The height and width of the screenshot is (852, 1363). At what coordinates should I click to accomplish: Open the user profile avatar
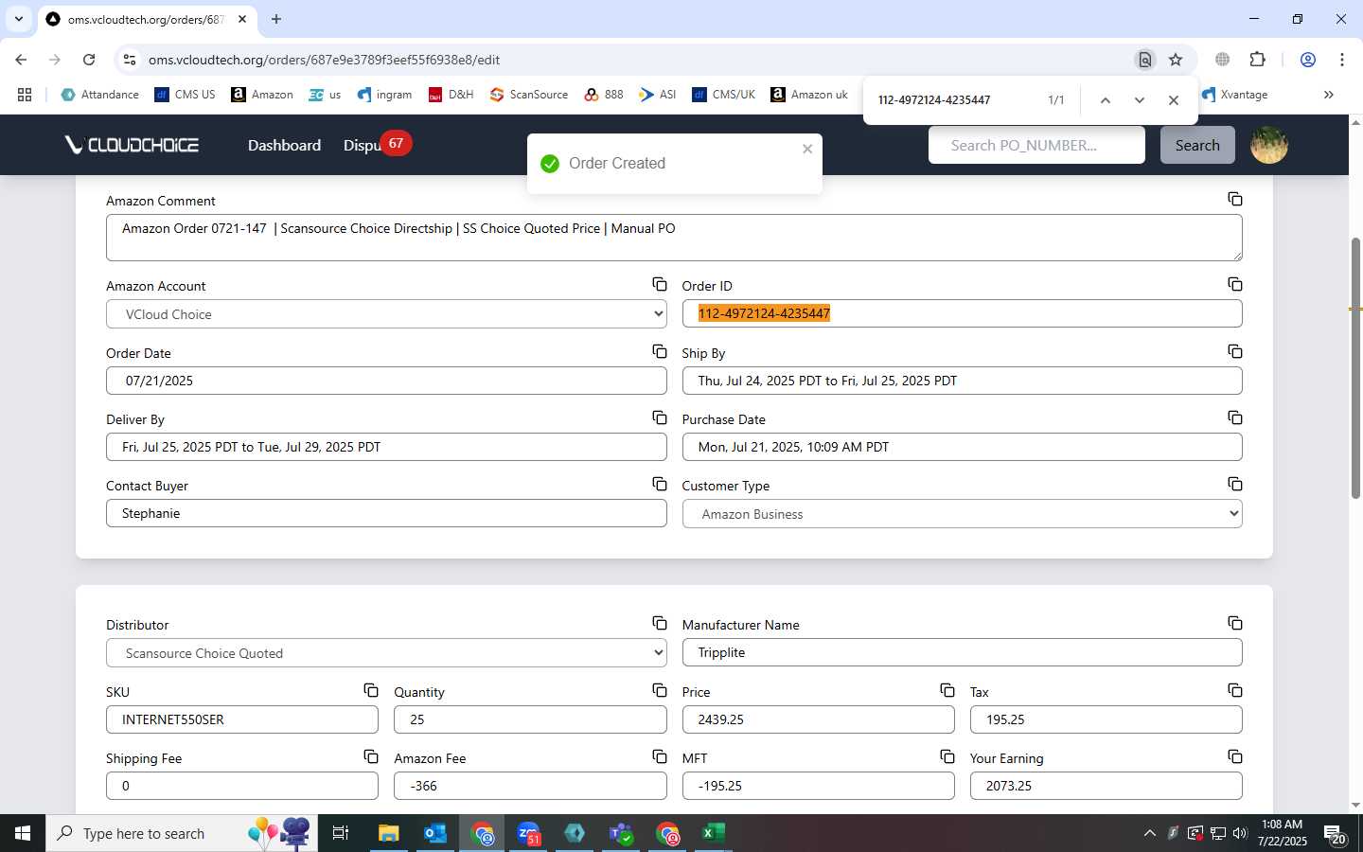[x=1269, y=145]
